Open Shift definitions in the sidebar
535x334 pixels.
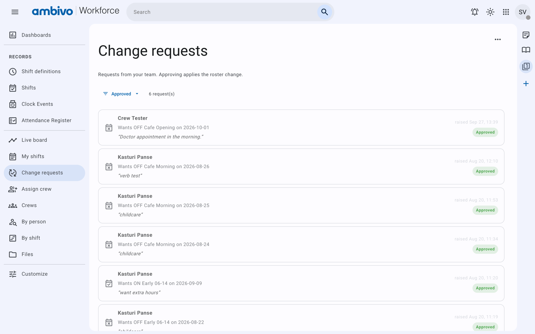(x=44, y=71)
